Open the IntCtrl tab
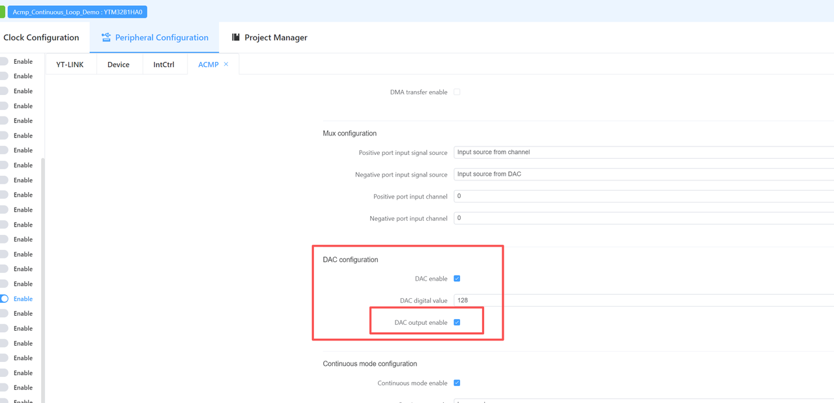Screen dimensions: 834x403 [164, 64]
